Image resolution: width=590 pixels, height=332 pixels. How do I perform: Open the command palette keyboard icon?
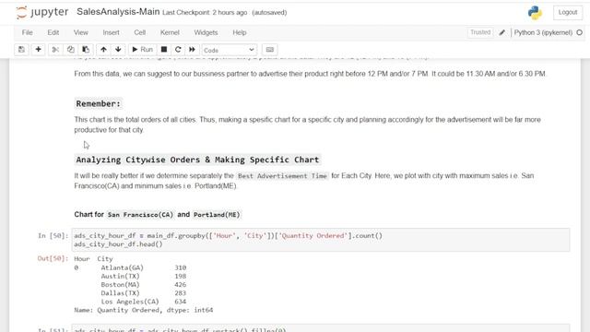270,50
